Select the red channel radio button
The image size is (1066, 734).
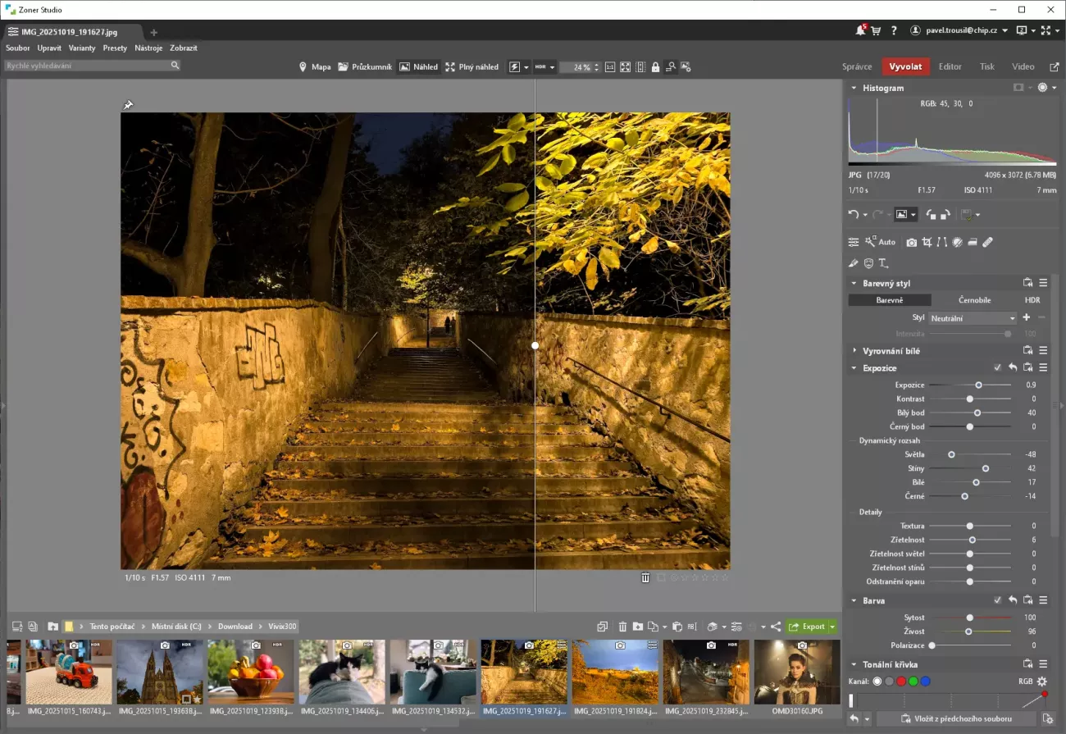pyautogui.click(x=901, y=682)
